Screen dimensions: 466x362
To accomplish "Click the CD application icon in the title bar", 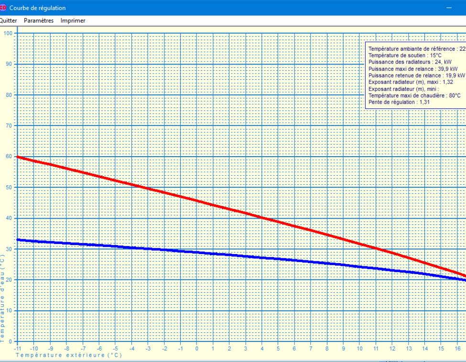I will [5, 8].
